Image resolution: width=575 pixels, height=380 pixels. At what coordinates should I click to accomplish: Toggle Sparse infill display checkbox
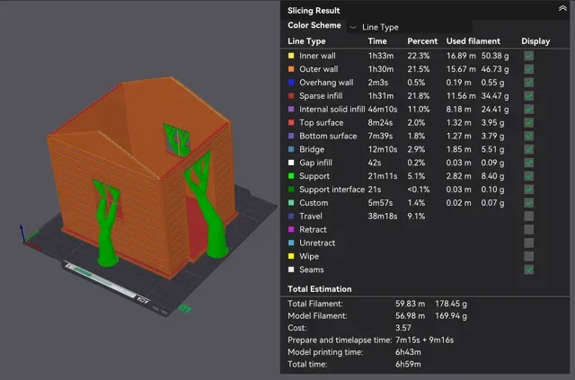click(x=528, y=96)
